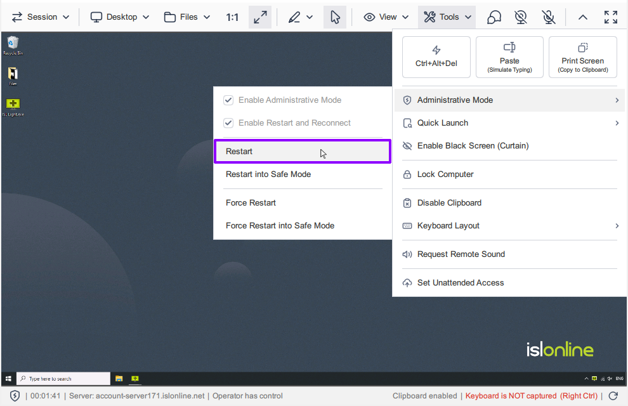
Task: Click the refresh icon in status bar
Action: tap(613, 396)
